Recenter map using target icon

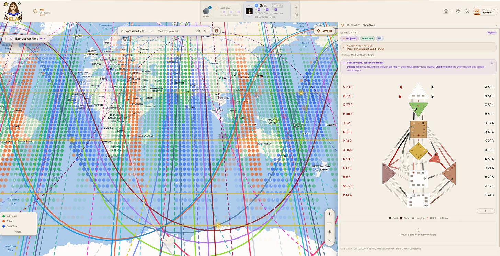coord(330,232)
